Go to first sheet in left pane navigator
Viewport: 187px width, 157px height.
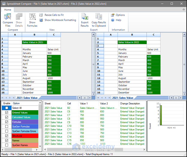click(x=2, y=98)
